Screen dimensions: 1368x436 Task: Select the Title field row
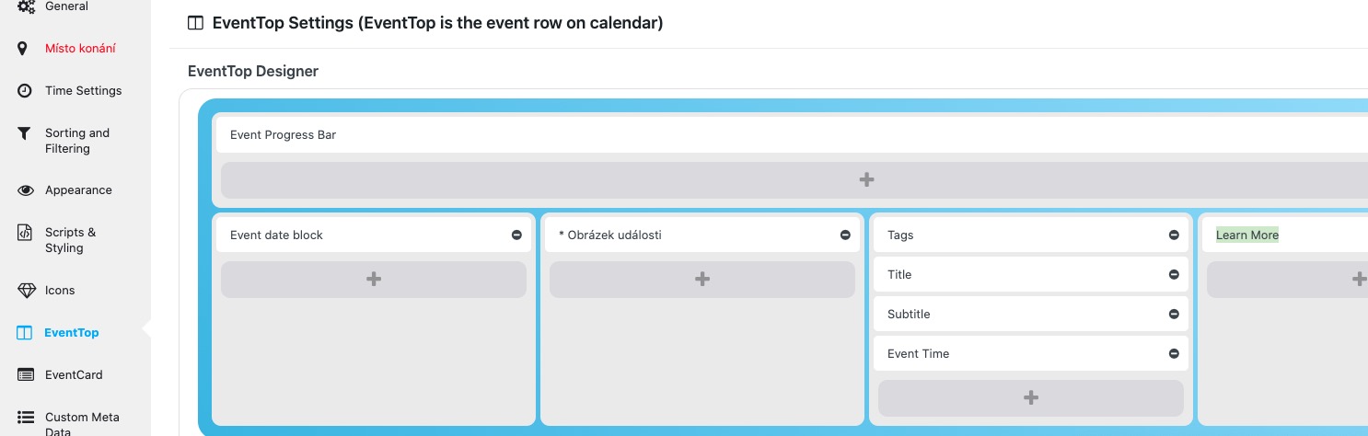1013,275
